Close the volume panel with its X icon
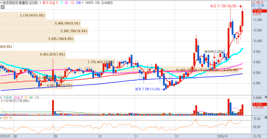This screenshot has height=139, width=268. coord(266,97)
